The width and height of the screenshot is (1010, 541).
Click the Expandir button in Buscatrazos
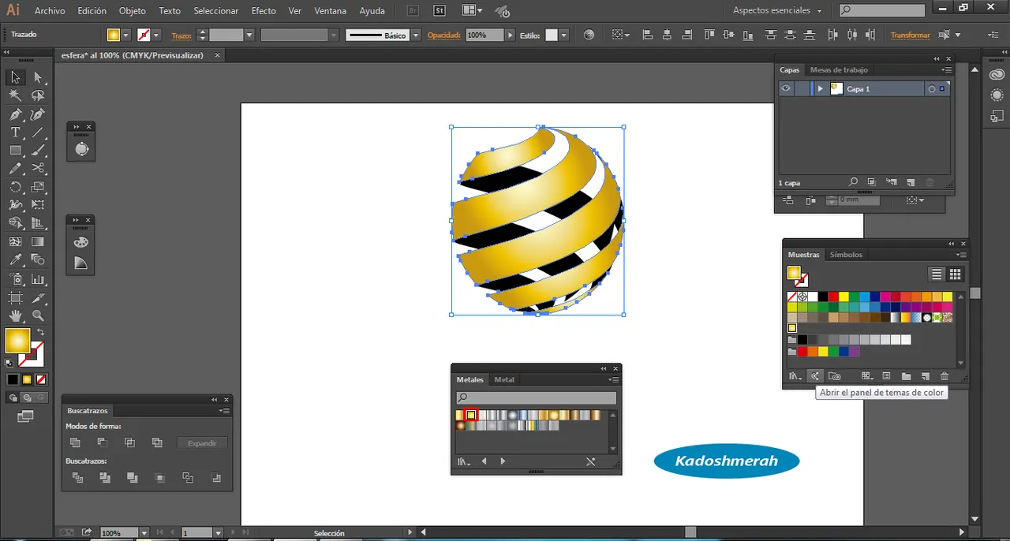202,443
